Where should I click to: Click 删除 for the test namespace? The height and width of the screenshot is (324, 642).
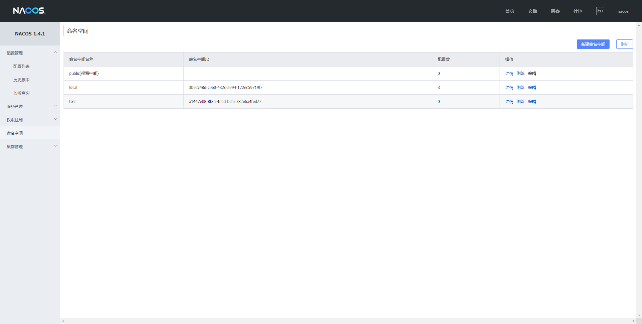click(x=520, y=101)
